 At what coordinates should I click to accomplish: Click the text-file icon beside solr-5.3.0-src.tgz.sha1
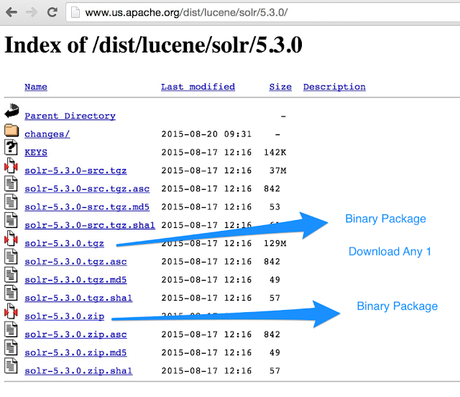pyautogui.click(x=11, y=220)
